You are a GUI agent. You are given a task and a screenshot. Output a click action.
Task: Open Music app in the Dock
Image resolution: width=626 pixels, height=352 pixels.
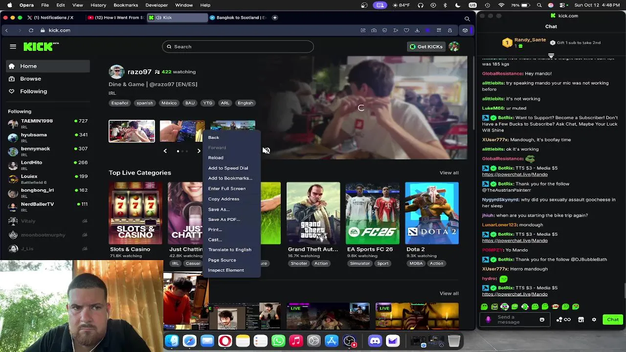[296, 341]
